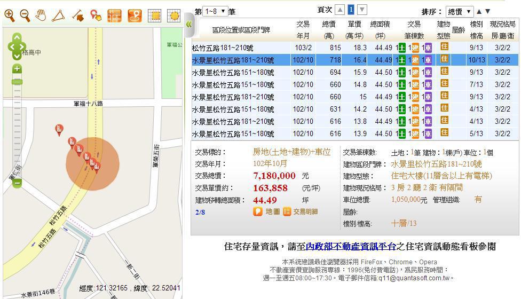Viewport: 521px width, 299px height.
Task: Open 內政部不動產資訊平台 link
Action: 351,246
